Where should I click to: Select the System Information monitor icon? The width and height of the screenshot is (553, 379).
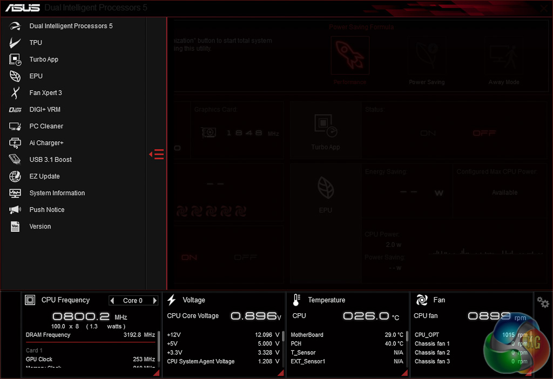[15, 193]
